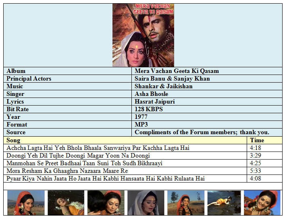Click the time value 4:25
Viewport: 285px width, 218px height.
click(256, 163)
